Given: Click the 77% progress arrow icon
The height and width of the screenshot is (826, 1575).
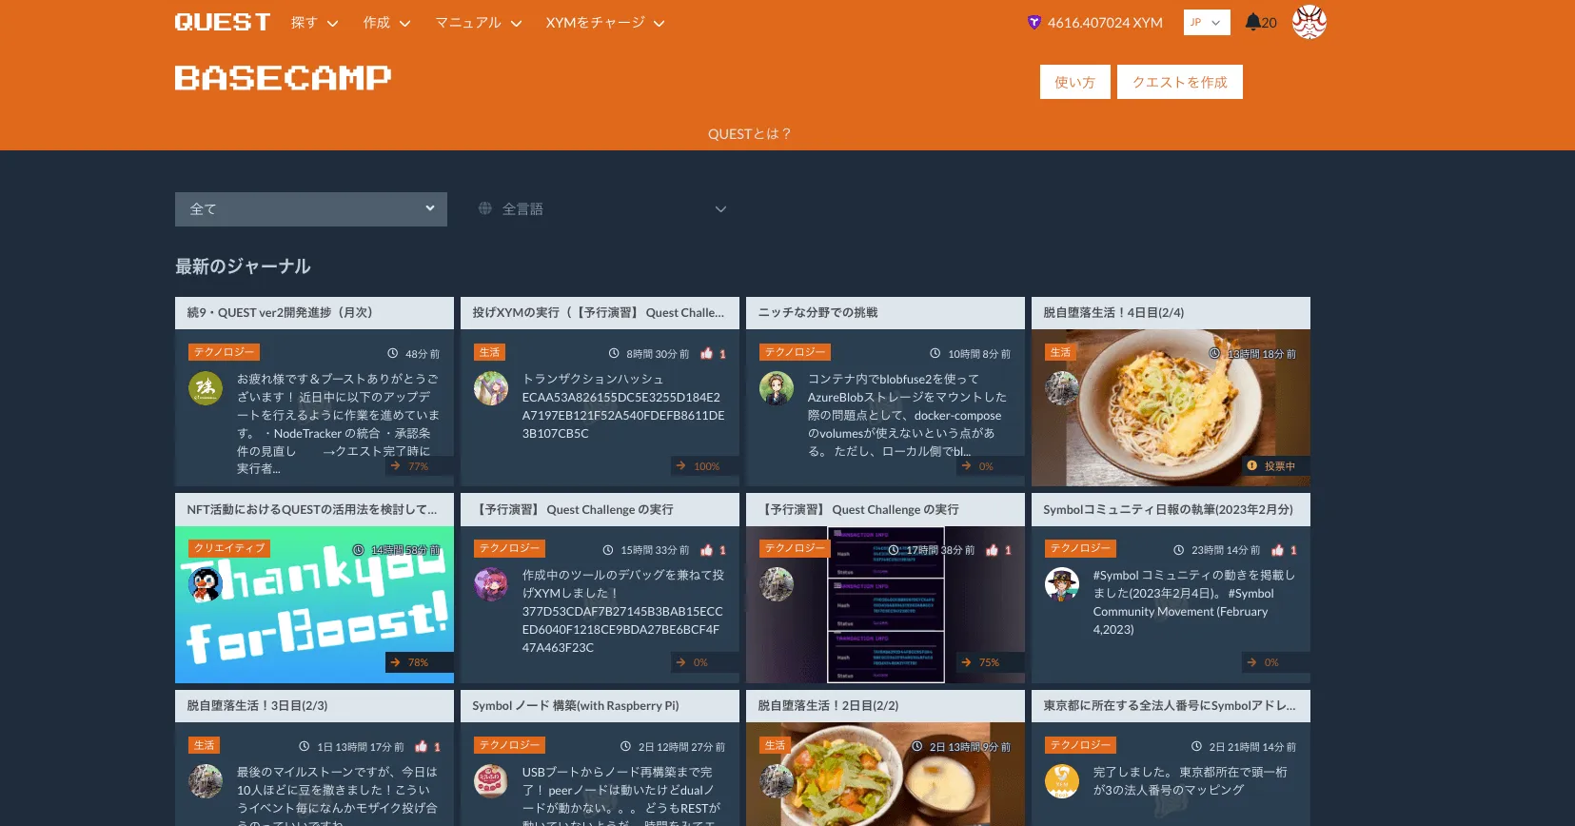Looking at the screenshot, I should tap(395, 466).
